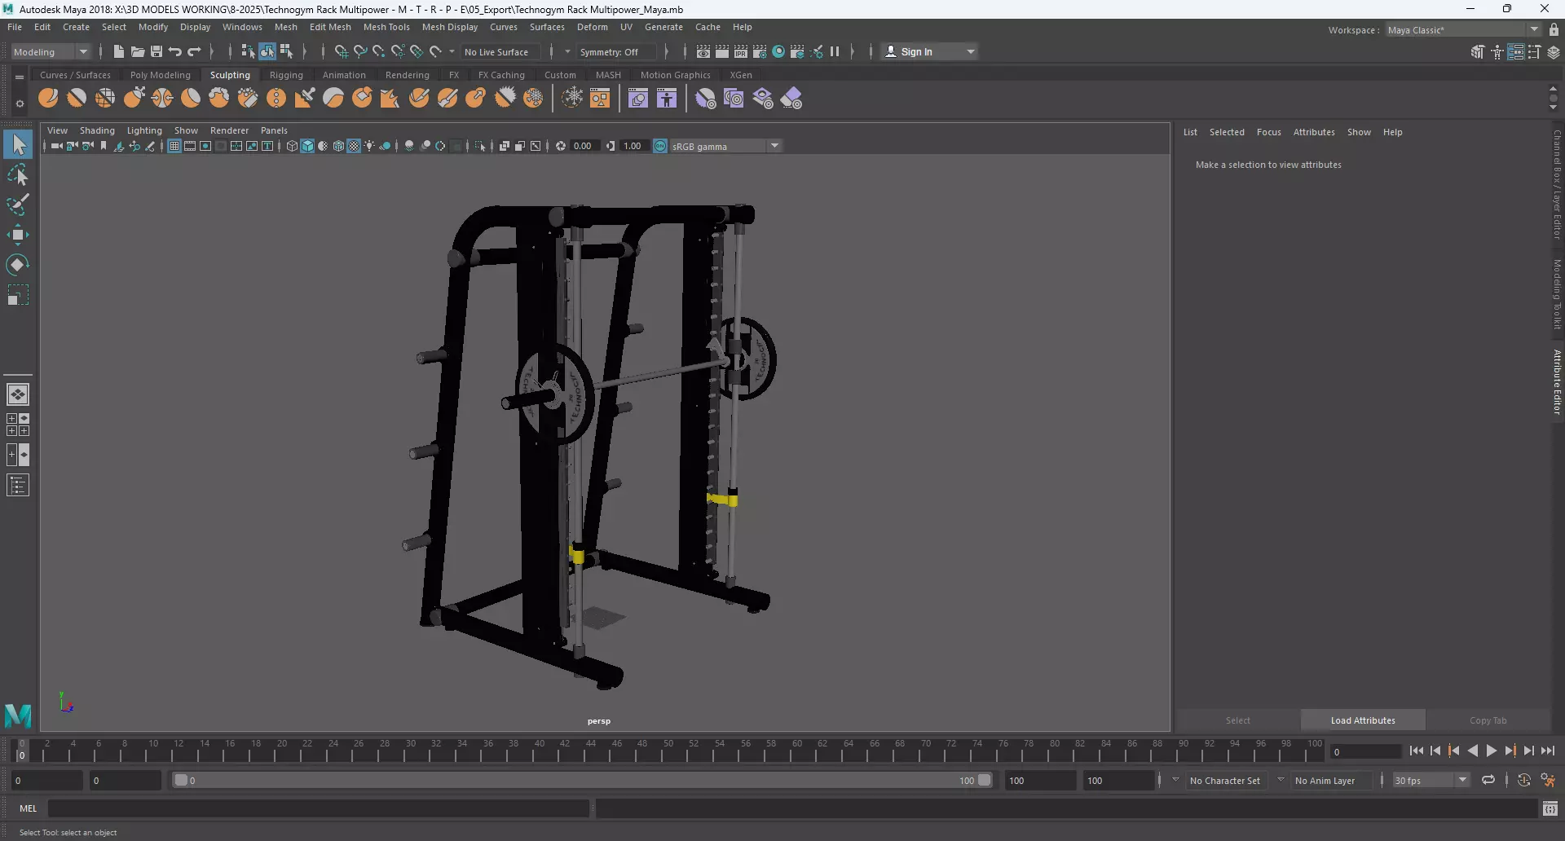Image resolution: width=1565 pixels, height=841 pixels.
Task: Choose the Pinch sculpt brush
Action: tap(162, 99)
